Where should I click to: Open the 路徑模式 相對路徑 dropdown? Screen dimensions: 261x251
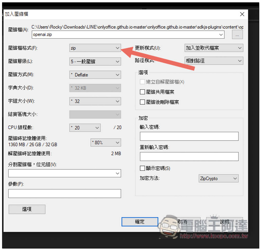coord(214,61)
